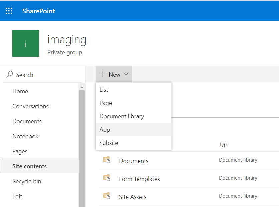This screenshot has height=207, width=279.
Task: Click Document library type in Documents row
Action: [238, 160]
